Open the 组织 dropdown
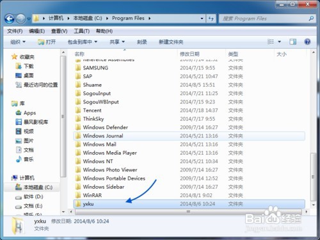This screenshot has height=240, width=320. (18, 42)
